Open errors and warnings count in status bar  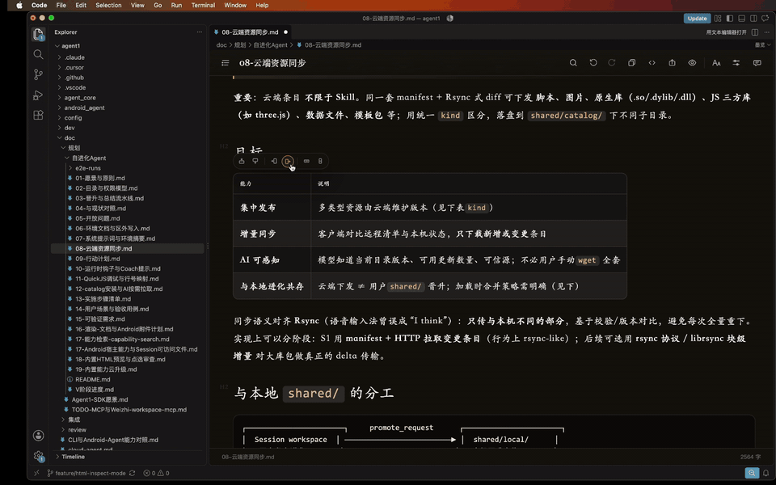[x=156, y=473]
